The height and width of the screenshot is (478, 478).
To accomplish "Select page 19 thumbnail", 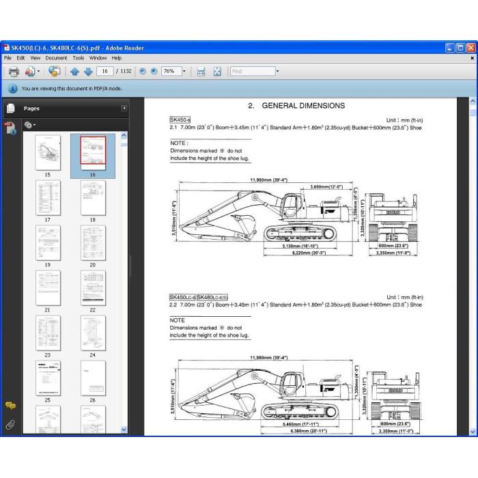I will (x=48, y=243).
